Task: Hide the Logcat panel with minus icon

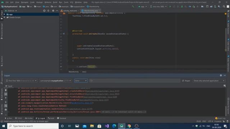Action: coord(225,76)
